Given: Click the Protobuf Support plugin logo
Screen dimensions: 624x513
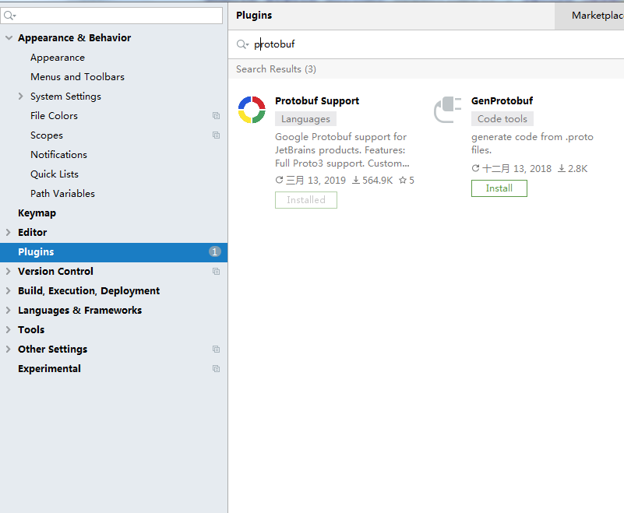Looking at the screenshot, I should [x=252, y=110].
